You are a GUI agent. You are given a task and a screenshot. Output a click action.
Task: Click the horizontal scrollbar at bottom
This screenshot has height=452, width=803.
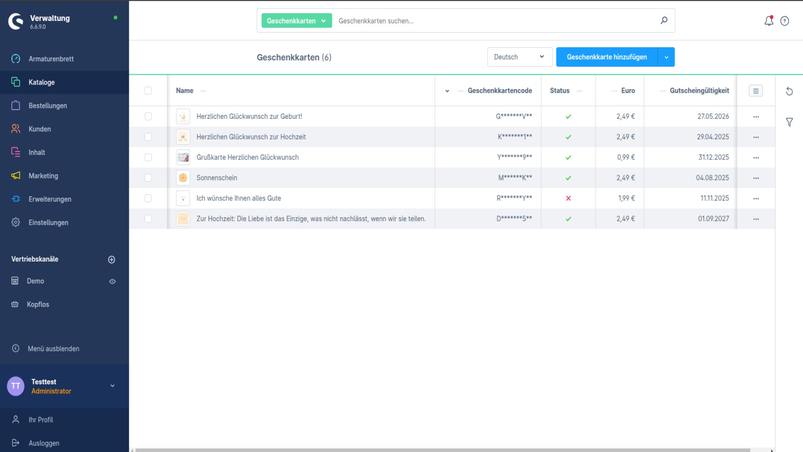pos(442,450)
